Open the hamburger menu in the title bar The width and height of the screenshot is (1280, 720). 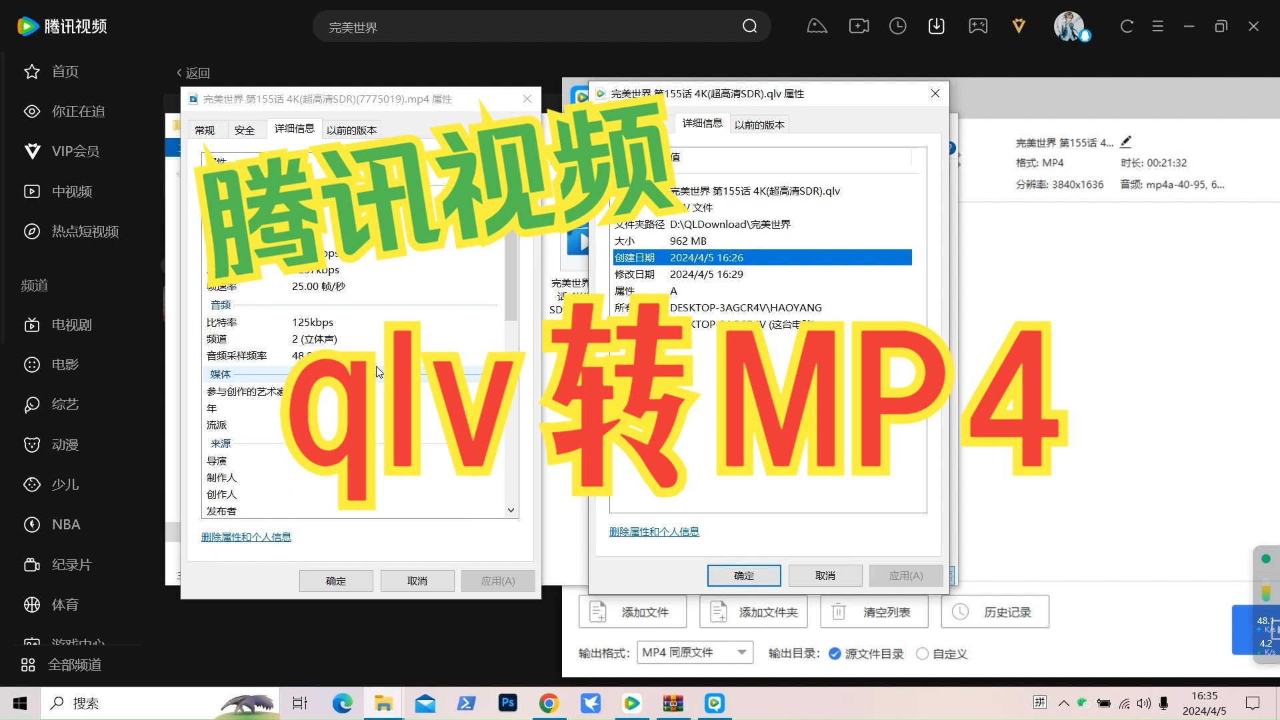coord(1157,26)
